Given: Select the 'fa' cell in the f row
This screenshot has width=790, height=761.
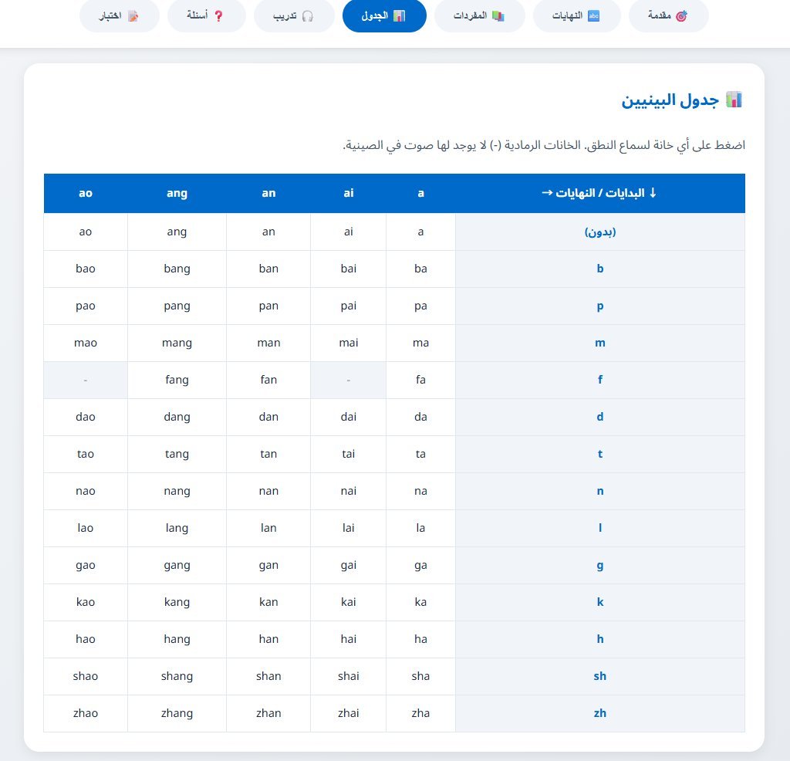Looking at the screenshot, I should 420,380.
